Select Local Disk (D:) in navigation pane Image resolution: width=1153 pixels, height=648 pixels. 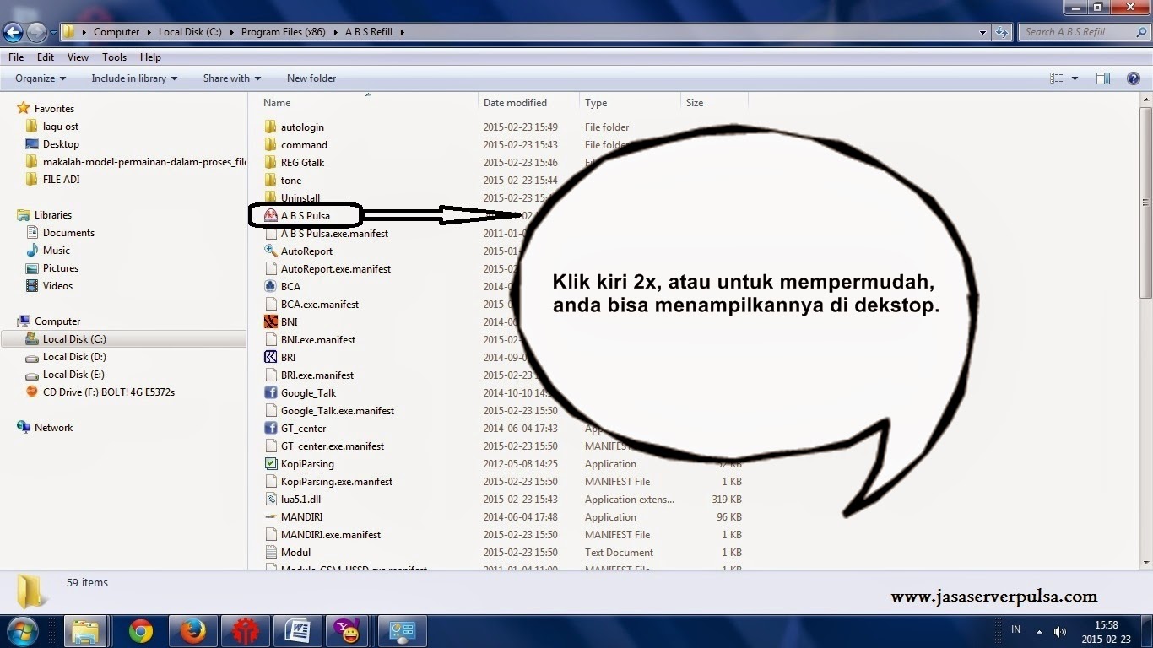[x=74, y=357]
